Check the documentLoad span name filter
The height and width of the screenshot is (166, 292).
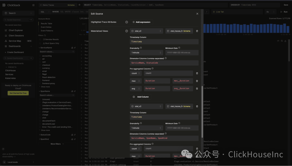point(40,124)
